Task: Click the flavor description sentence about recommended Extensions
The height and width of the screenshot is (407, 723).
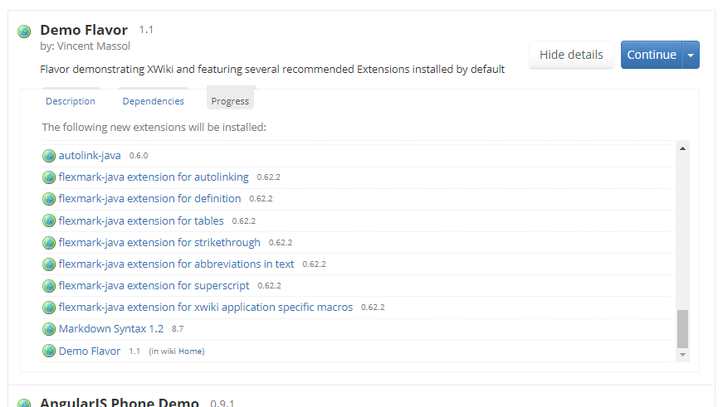Action: tap(272, 69)
